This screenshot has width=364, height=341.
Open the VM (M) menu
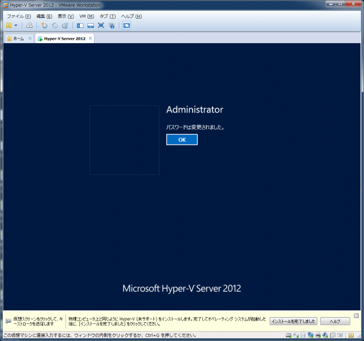87,16
